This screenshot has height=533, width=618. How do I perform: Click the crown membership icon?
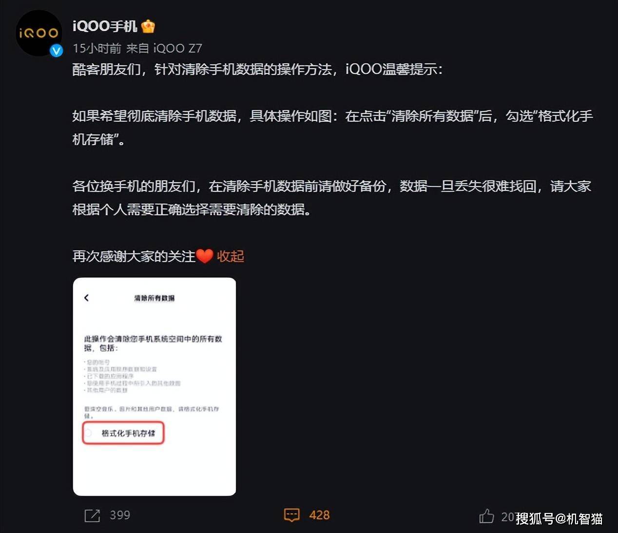pyautogui.click(x=148, y=26)
